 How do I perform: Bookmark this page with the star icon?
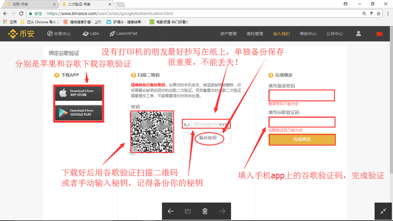pyautogui.click(x=378, y=14)
